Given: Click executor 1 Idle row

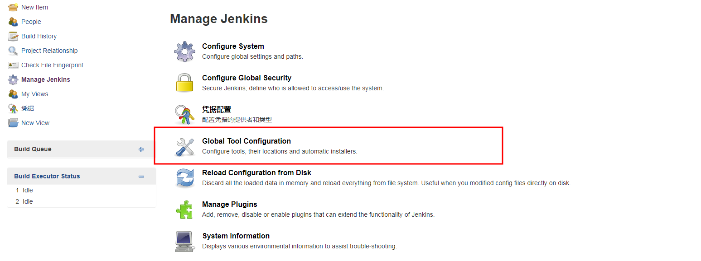Looking at the screenshot, I should pos(82,190).
